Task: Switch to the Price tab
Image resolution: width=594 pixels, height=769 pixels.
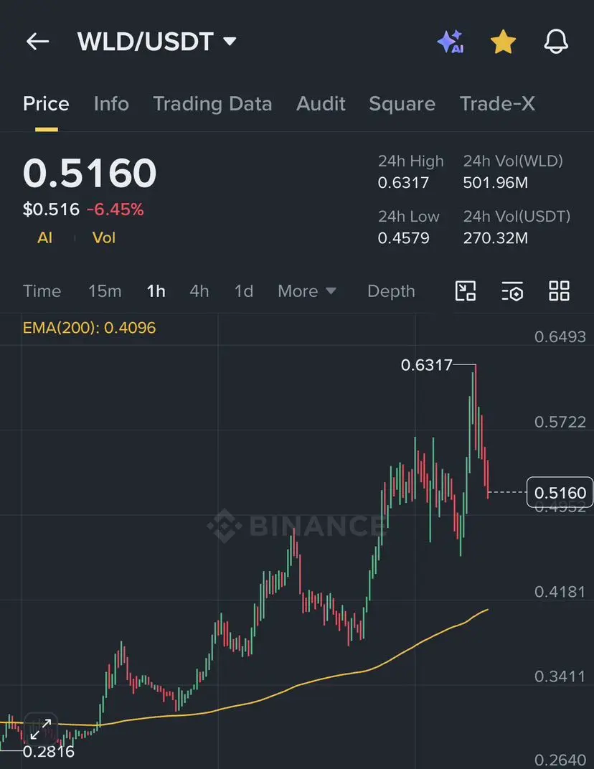Action: click(46, 104)
